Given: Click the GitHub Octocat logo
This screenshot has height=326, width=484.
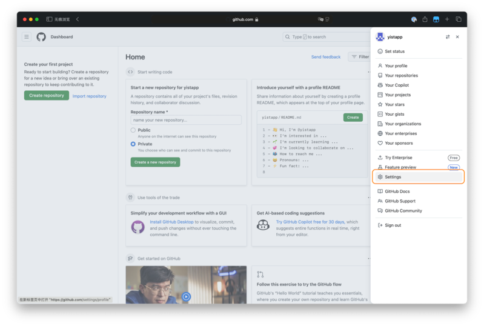Looking at the screenshot, I should [41, 37].
